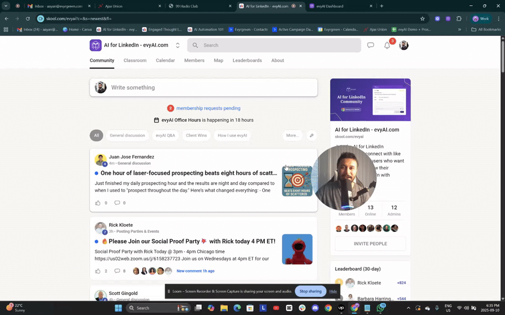Click the Write something post box

[204, 88]
